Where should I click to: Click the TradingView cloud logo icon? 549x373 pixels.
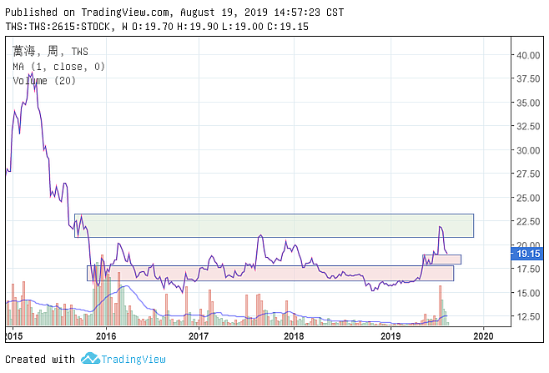pos(91,358)
